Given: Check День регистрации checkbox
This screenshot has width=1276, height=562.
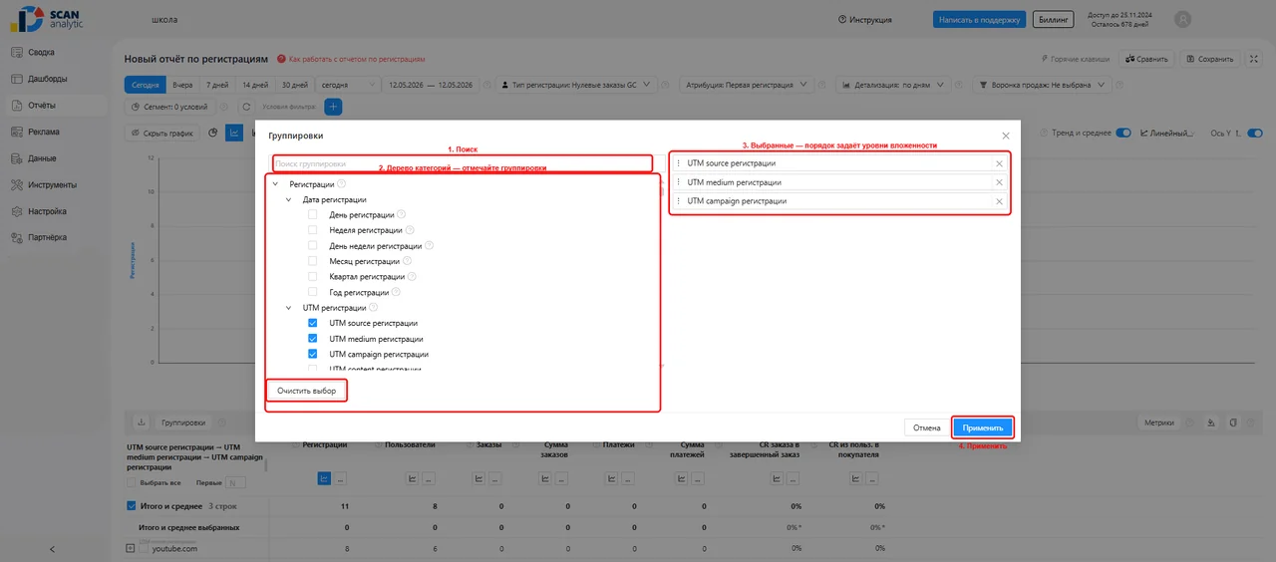Looking at the screenshot, I should click(313, 214).
